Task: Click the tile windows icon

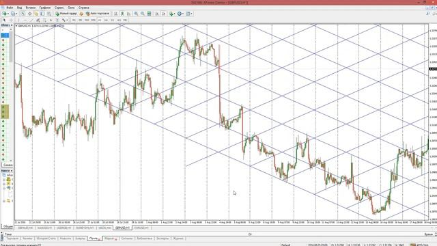Action: point(149,14)
